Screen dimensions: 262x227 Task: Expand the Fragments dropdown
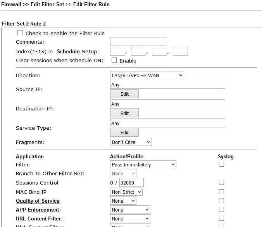point(131,142)
